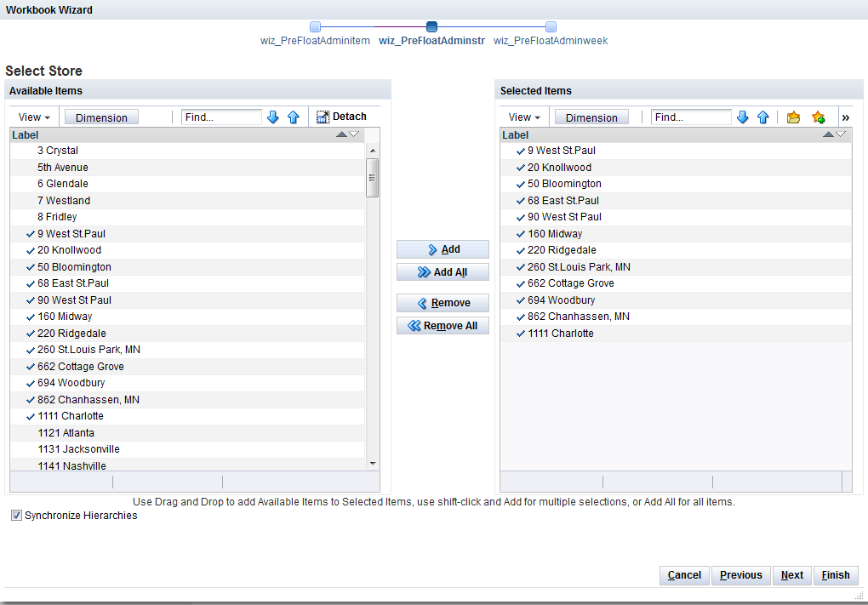Image resolution: width=868 pixels, height=605 pixels.
Task: Focus Find field in Available Items
Action: click(221, 117)
